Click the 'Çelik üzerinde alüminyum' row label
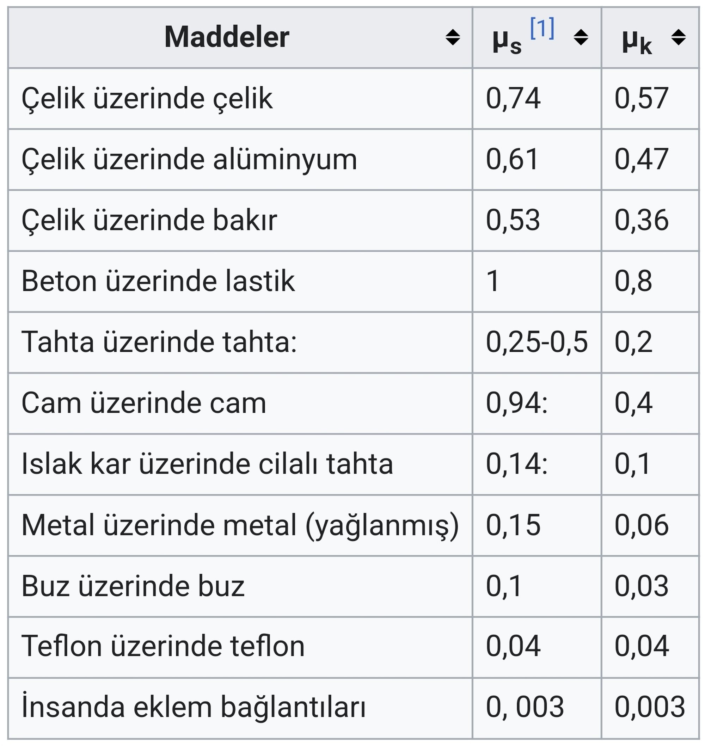Image resolution: width=705 pixels, height=746 pixels. 189,160
